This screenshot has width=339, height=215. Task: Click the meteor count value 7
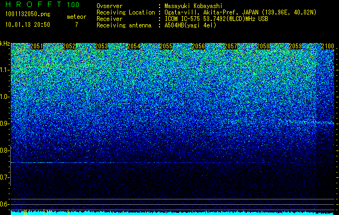(x=77, y=25)
